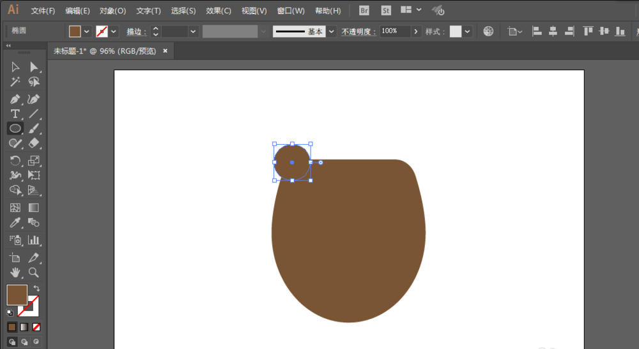Switch paint mode to Gradient
Screen dimensions: 639x349
point(24,327)
